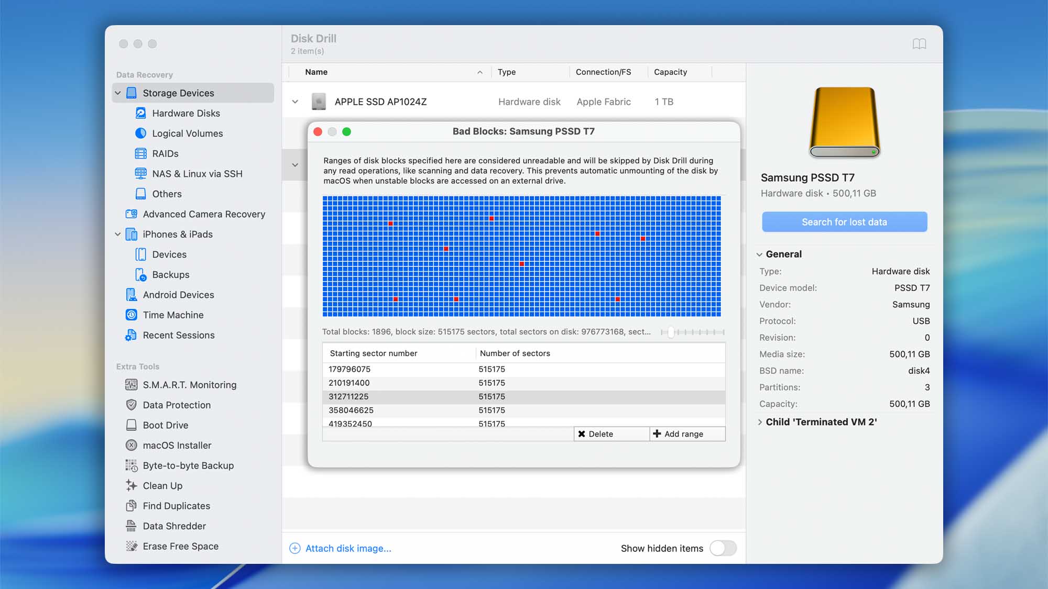Select Android Devices icon
The height and width of the screenshot is (589, 1048).
(x=132, y=295)
